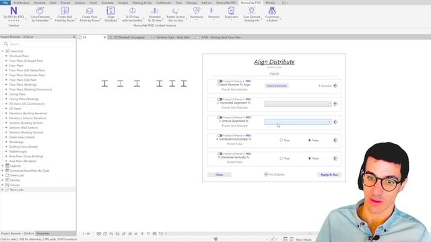Run To 3D View with SectionBox
The width and height of the screenshot is (431, 242).
point(132,14)
